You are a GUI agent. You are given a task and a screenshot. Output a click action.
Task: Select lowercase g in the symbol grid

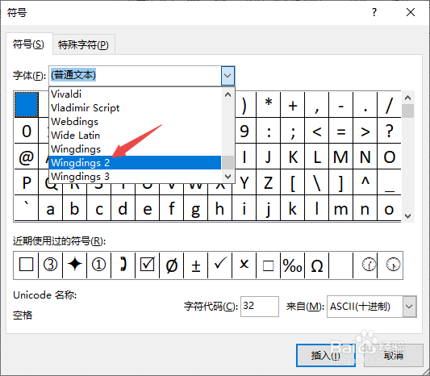click(x=196, y=209)
